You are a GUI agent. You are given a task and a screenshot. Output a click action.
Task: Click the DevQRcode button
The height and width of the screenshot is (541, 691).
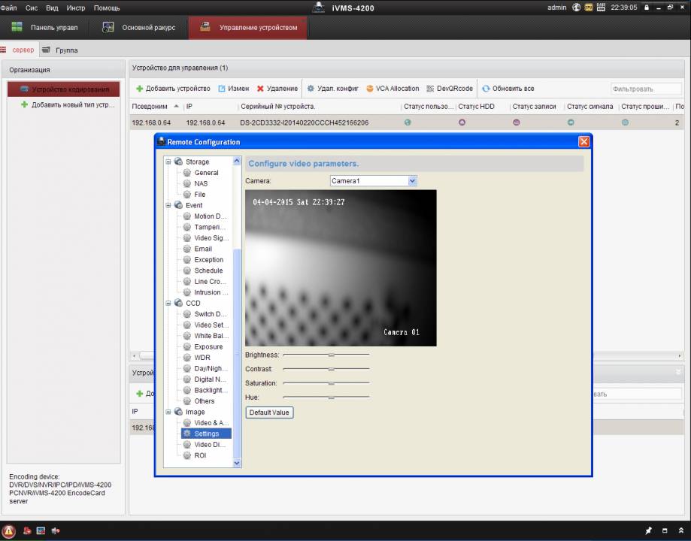coord(450,89)
